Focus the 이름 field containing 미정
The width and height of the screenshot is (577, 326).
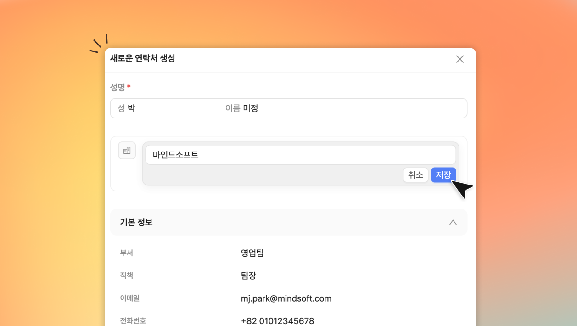tap(342, 108)
